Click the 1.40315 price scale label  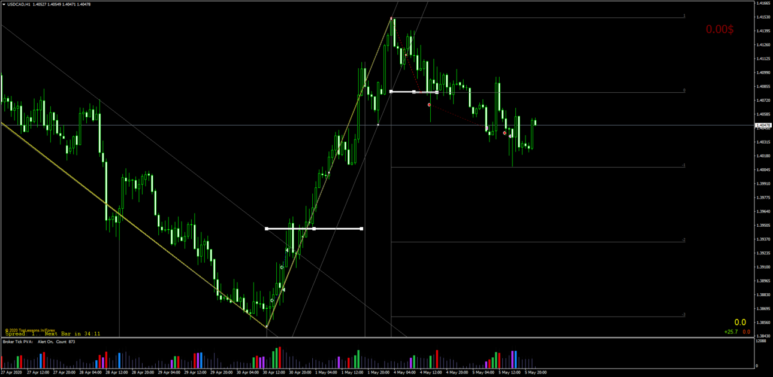[764, 142]
